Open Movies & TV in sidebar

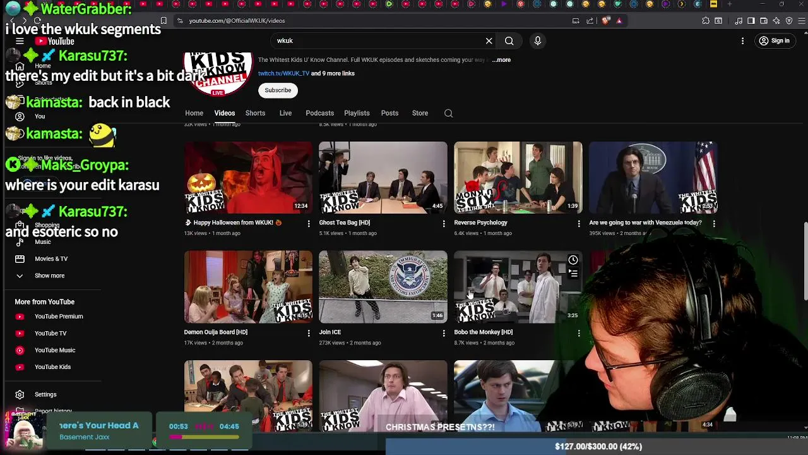[x=50, y=258]
